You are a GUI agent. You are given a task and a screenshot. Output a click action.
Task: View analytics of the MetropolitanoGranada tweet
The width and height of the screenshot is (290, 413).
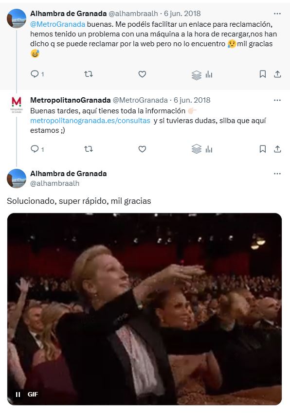(209, 149)
